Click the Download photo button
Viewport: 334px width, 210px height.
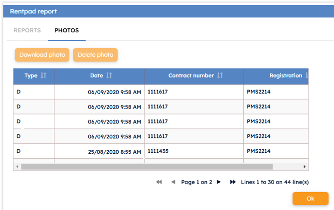(42, 55)
